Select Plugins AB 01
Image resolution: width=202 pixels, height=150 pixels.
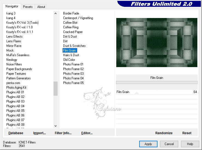15,92
